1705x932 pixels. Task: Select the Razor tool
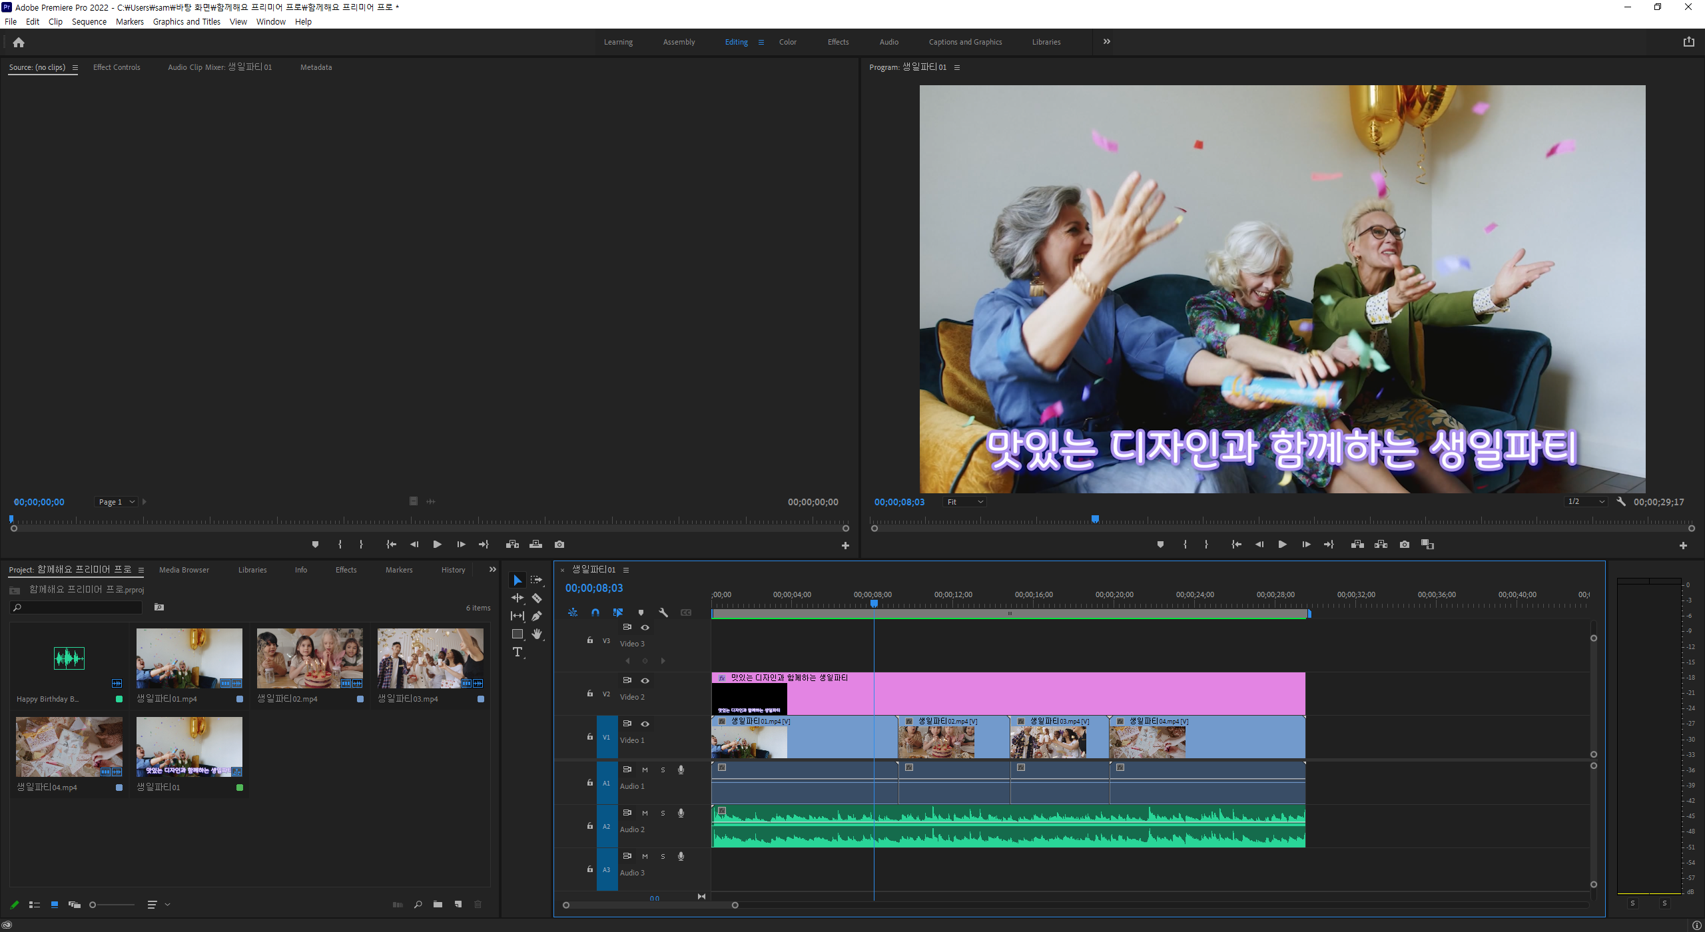537,598
